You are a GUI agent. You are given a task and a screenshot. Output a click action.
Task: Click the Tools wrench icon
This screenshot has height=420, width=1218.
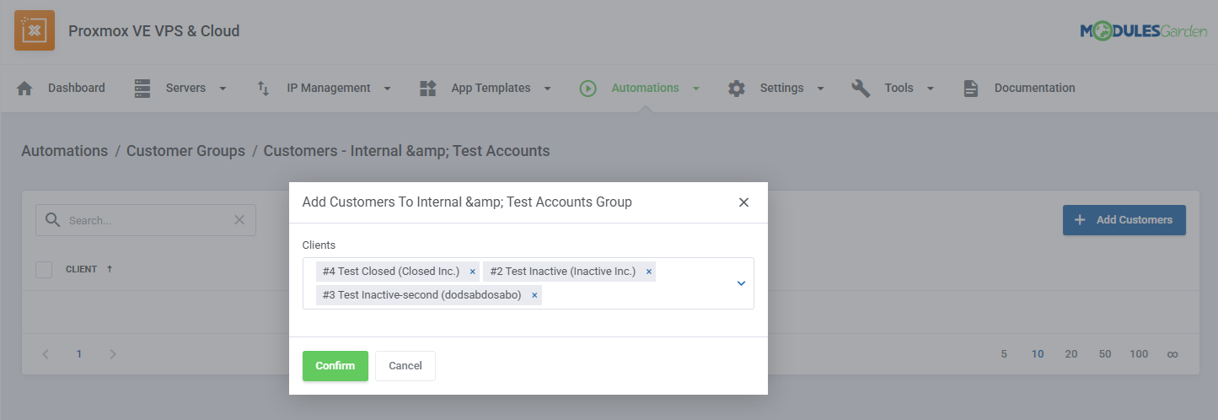pos(861,88)
